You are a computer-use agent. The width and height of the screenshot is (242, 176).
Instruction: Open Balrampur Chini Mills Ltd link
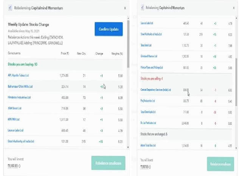click(x=20, y=86)
